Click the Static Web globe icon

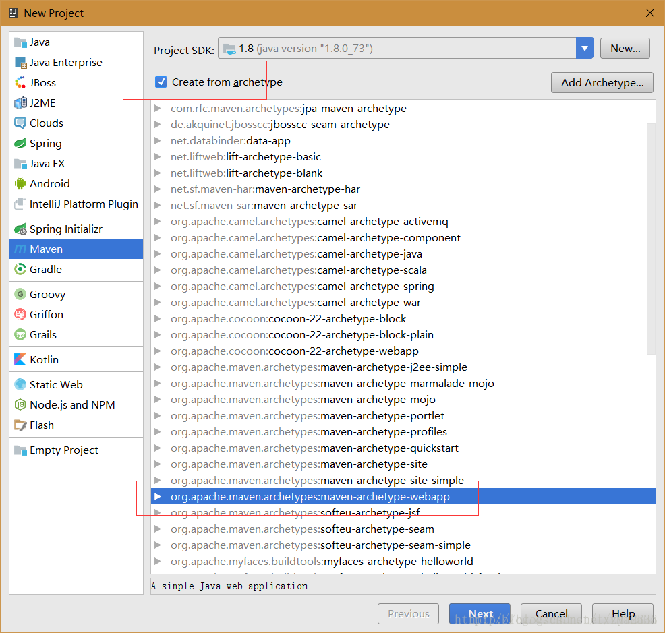pyautogui.click(x=20, y=384)
